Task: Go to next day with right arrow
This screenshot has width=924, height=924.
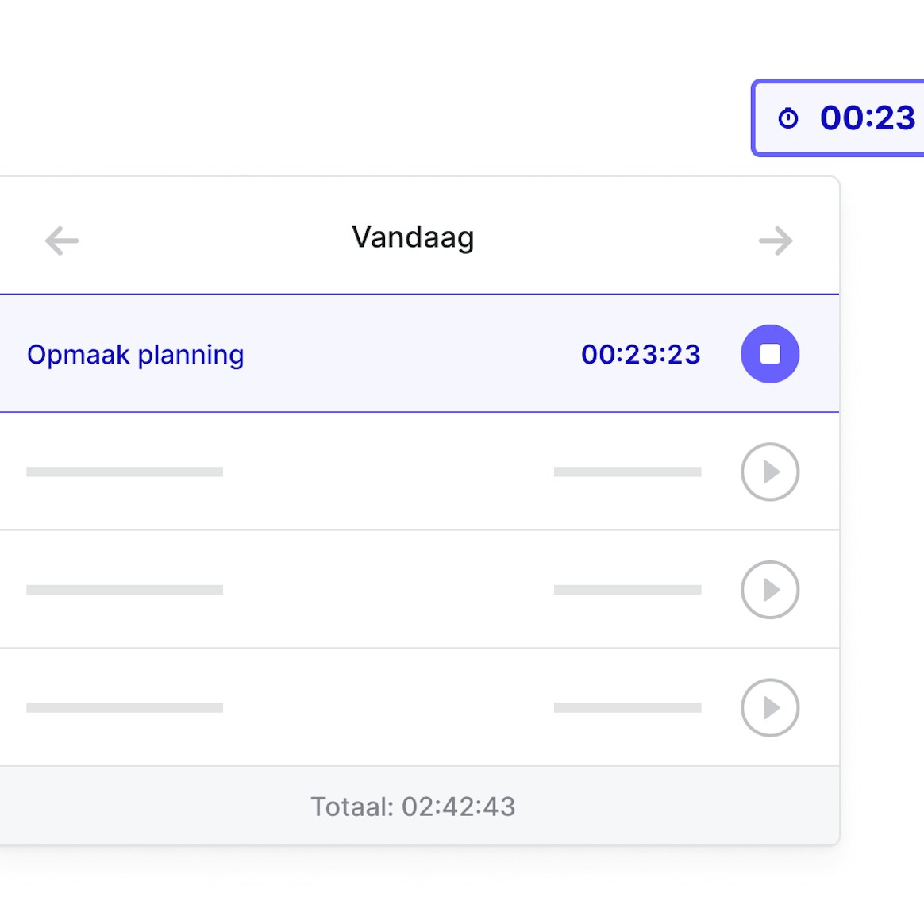Action: 775,241
